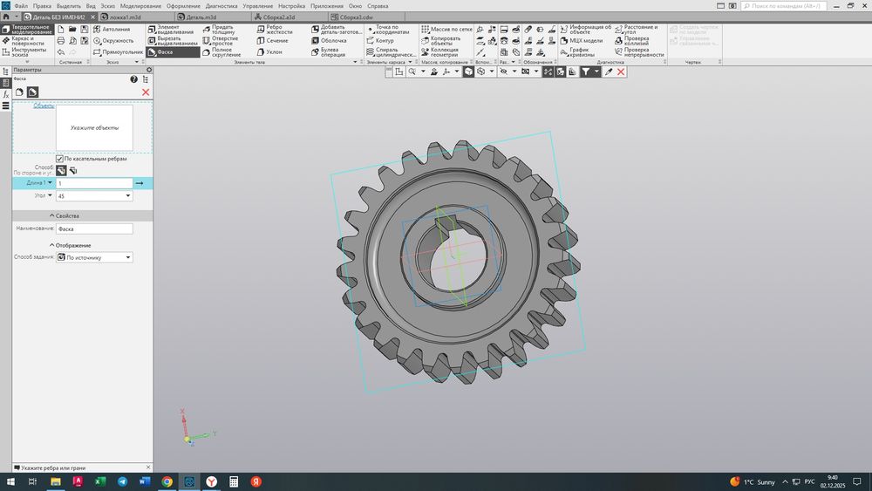This screenshot has width=872, height=491.
Task: Open help question mark in Параметры panel
Action: [x=133, y=79]
